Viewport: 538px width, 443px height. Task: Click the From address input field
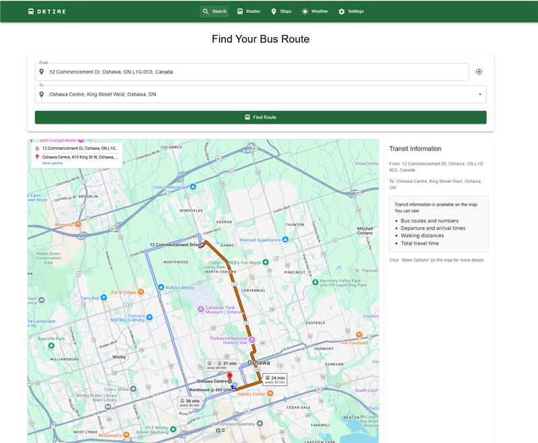click(x=252, y=72)
